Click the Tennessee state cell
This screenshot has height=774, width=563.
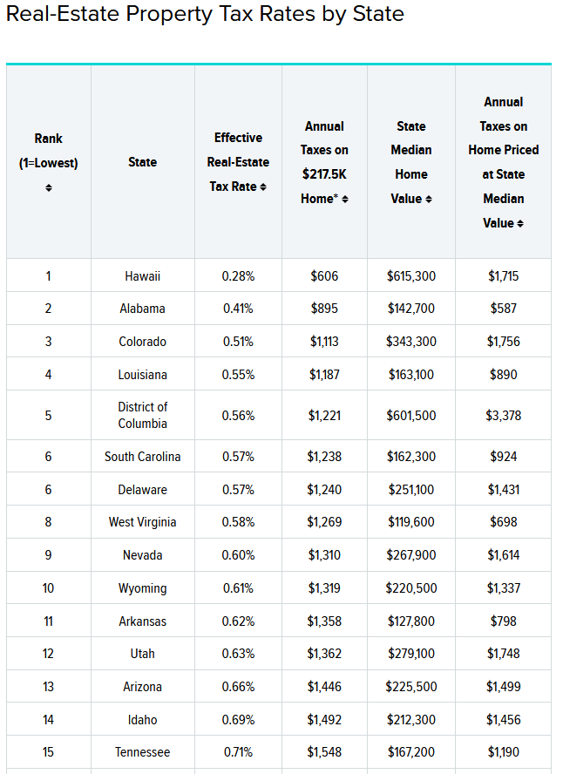[x=142, y=752]
